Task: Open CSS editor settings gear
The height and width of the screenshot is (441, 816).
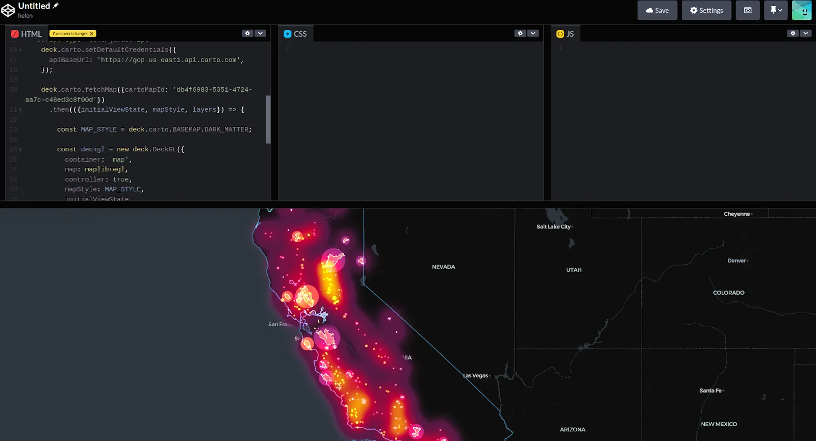Action: 520,33
